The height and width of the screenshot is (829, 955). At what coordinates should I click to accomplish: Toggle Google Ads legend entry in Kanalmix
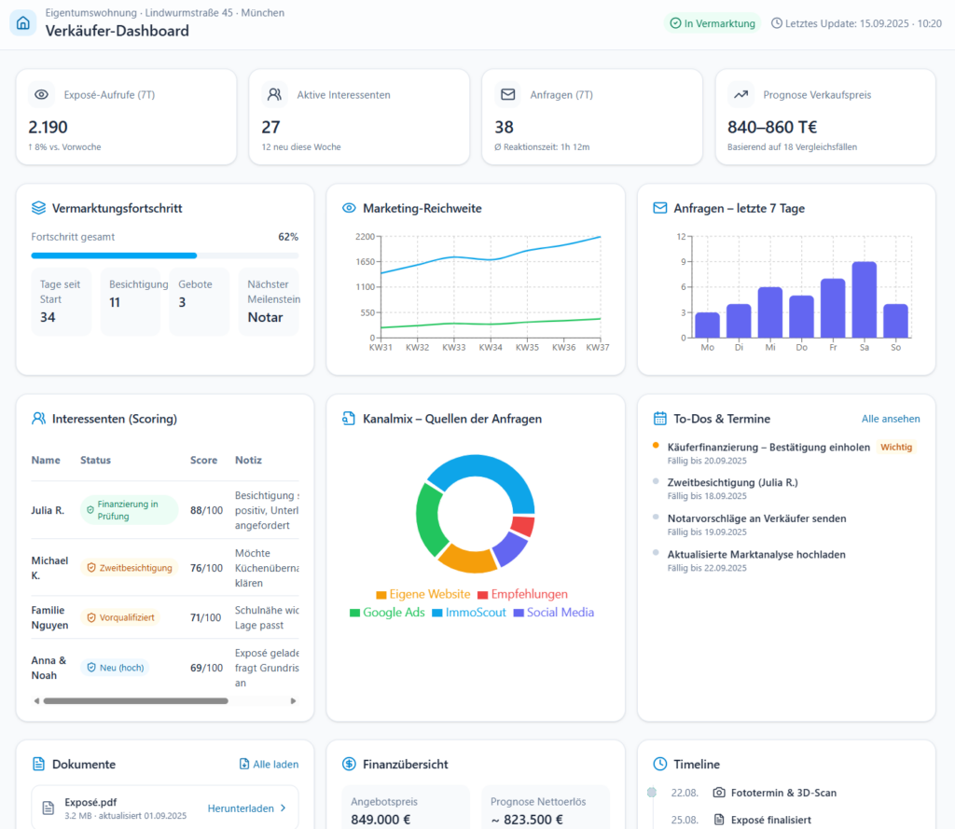pyautogui.click(x=387, y=613)
